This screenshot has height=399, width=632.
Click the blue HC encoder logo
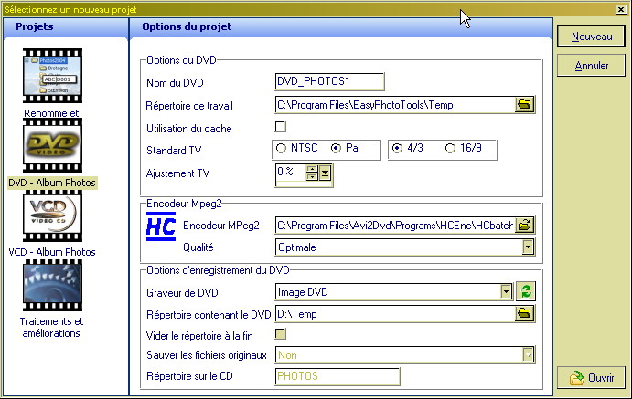161,226
